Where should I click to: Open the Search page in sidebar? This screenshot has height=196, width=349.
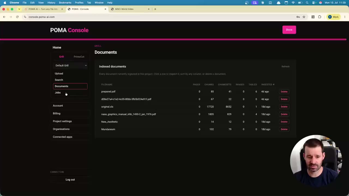tap(70, 80)
